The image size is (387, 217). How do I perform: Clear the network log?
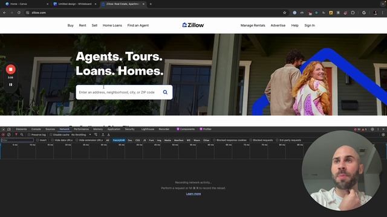pyautogui.click(x=9, y=135)
